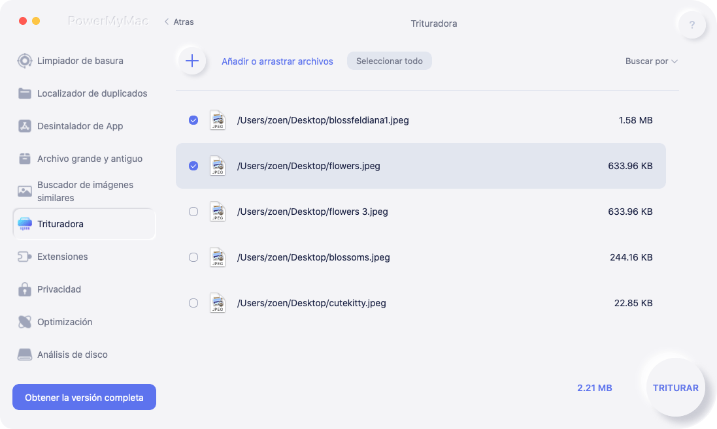717x429 pixels.
Task: Click JPEG file icon for flowers.jpeg
Action: coord(218,166)
